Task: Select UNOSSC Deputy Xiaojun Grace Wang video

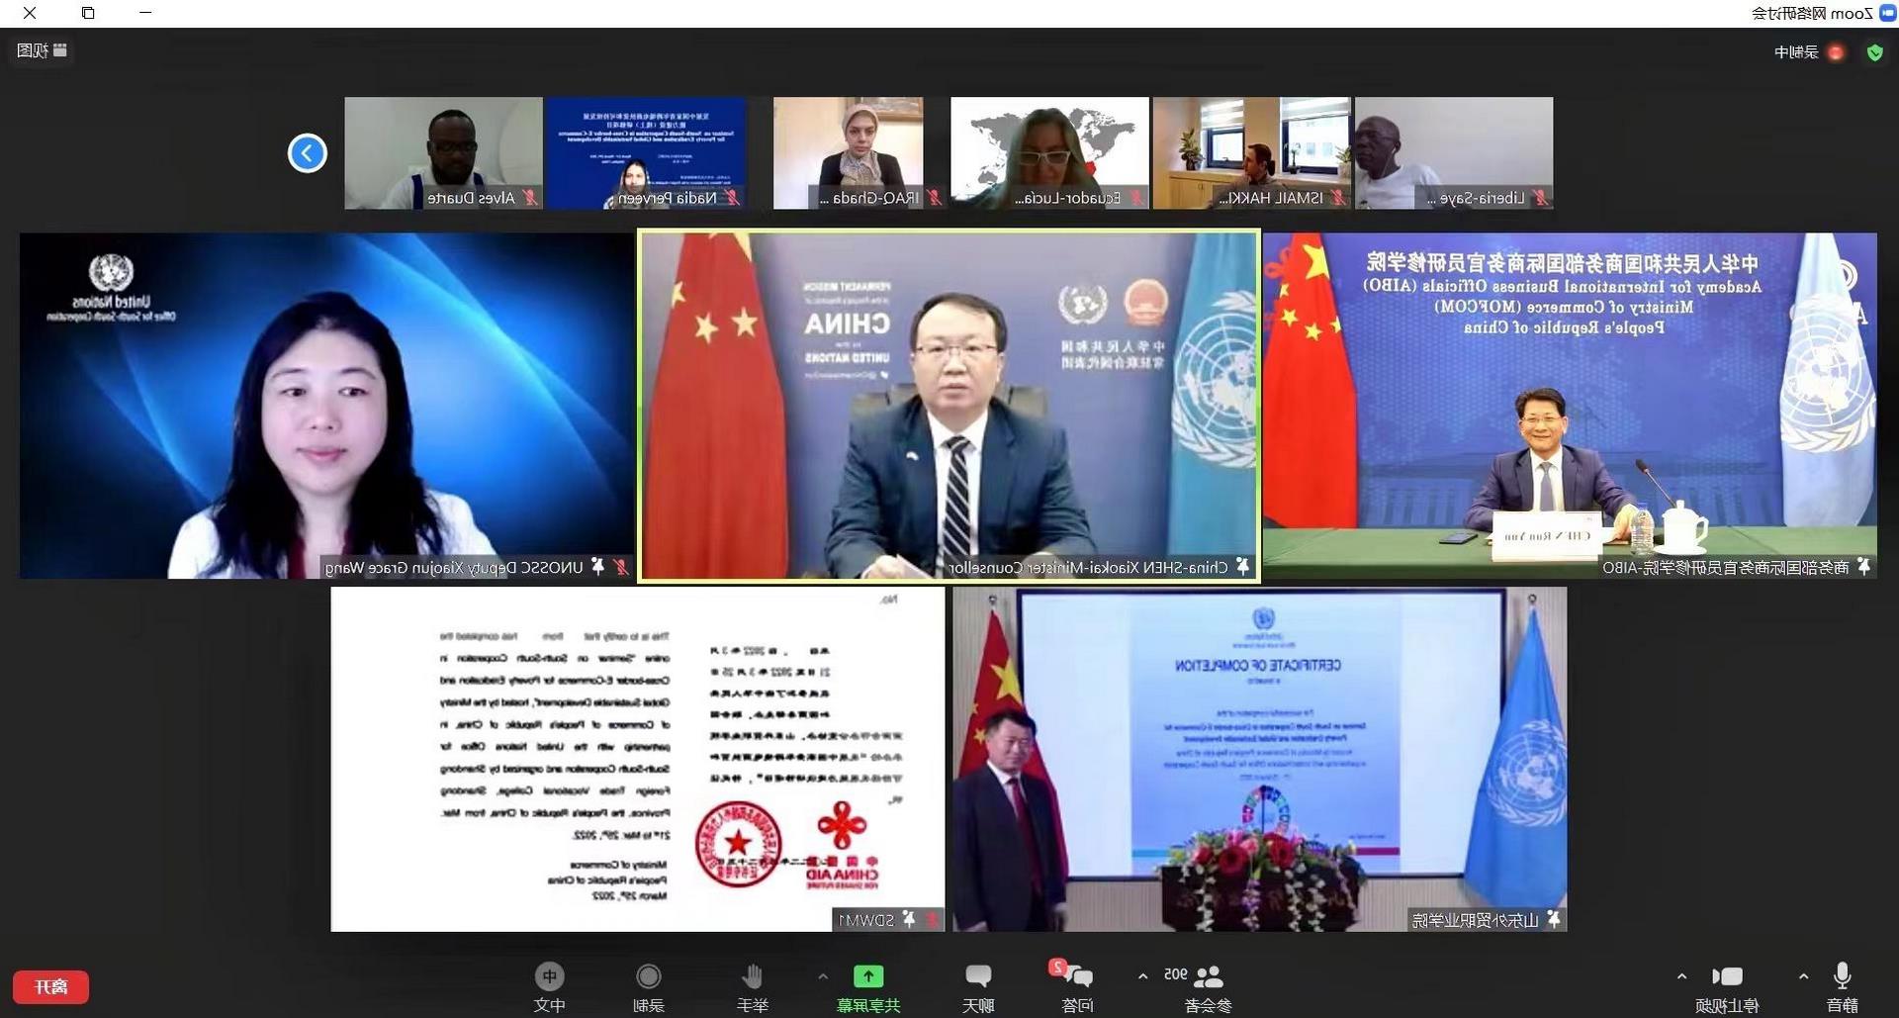Action: click(326, 406)
